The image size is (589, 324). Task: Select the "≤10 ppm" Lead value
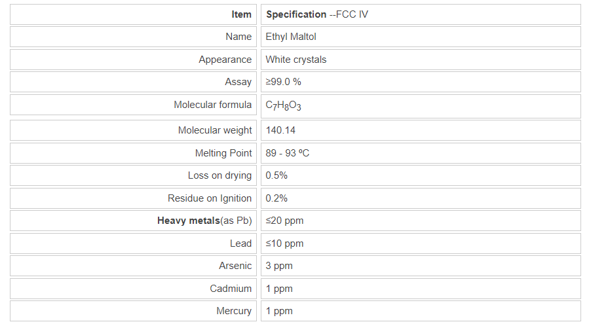tap(284, 243)
